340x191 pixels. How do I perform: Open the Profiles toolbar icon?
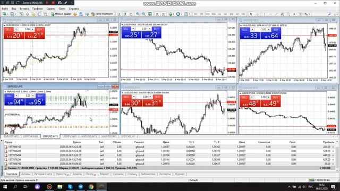click(12, 14)
